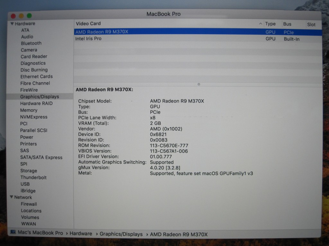This screenshot has width=329, height=246.
Task: Click the Built-In bus cell
Action: coord(292,39)
